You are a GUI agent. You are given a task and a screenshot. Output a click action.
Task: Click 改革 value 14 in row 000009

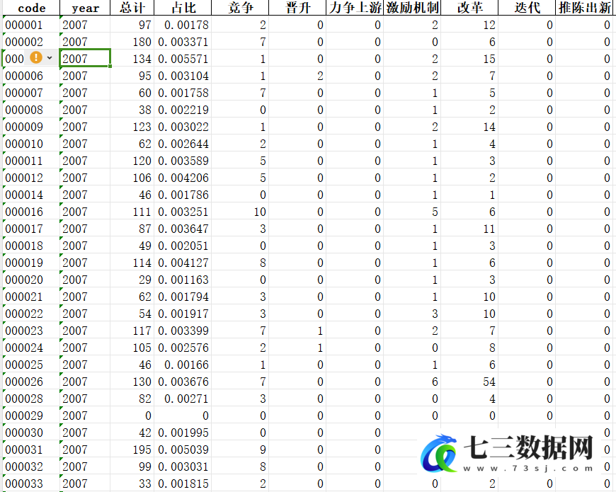pos(469,127)
